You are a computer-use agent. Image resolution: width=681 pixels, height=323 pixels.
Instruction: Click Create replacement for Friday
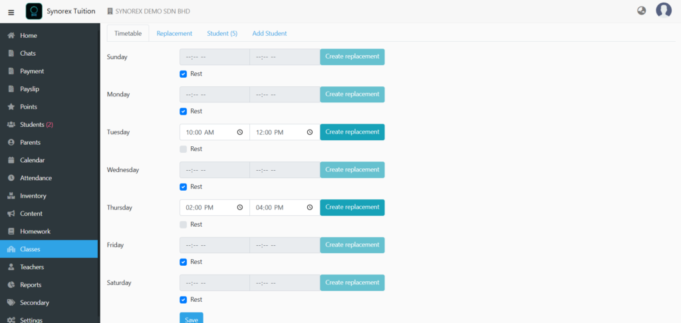point(352,245)
